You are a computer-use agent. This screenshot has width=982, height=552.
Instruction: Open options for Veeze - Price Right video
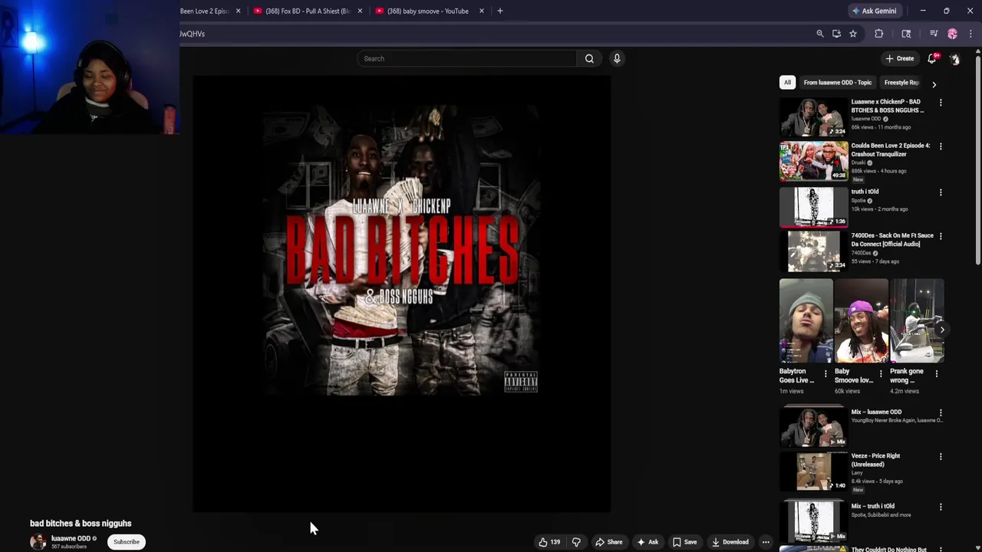[x=941, y=457]
